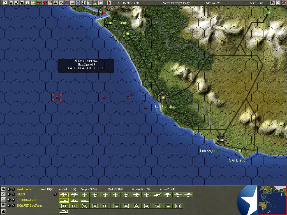Screen dimensions: 287x215
Task: Click the 5th BG unit name
Action: [x=21, y=194]
